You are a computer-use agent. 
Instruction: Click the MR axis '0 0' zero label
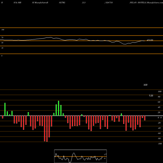click(x=160, y=118)
